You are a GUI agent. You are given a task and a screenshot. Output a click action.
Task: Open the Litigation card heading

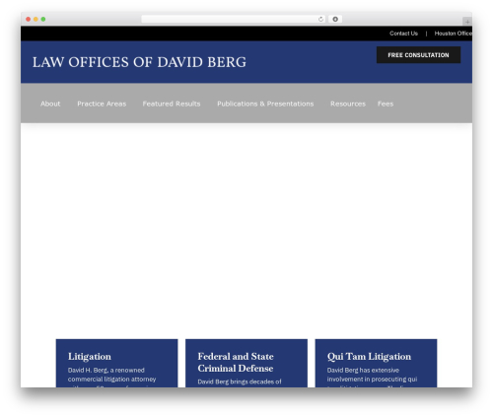(x=90, y=357)
